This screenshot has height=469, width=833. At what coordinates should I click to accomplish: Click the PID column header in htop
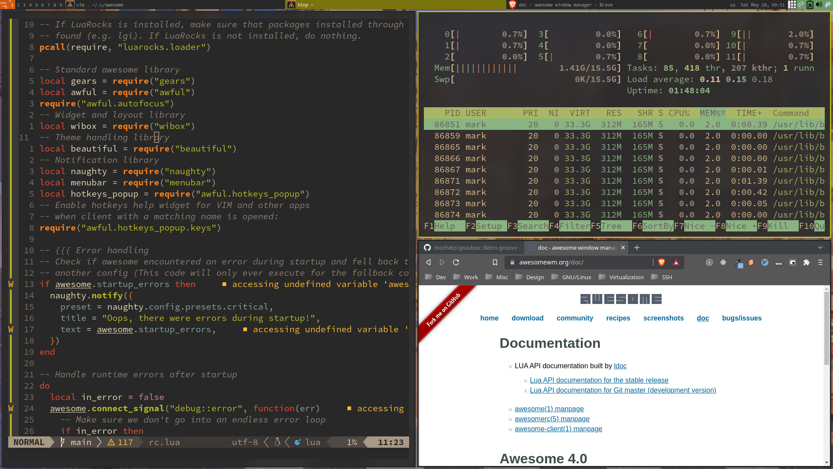452,113
